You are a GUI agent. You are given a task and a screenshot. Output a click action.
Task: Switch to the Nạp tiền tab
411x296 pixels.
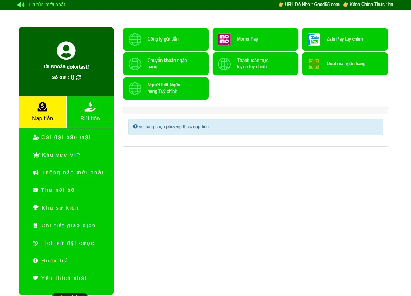coord(42,112)
